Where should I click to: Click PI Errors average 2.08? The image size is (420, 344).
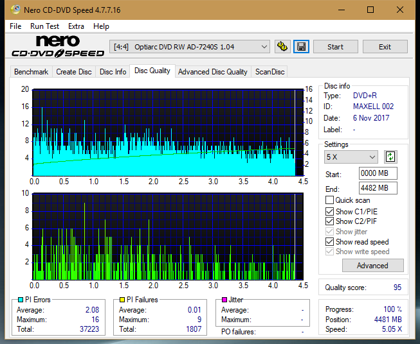point(92,310)
